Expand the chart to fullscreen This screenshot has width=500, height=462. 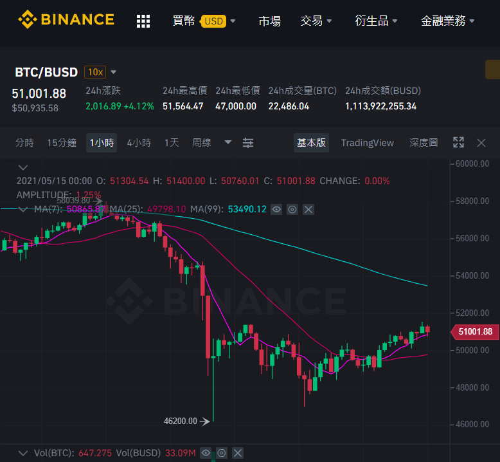(x=458, y=142)
